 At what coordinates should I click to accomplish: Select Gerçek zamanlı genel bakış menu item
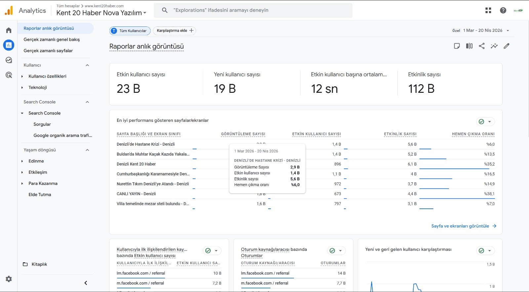coord(52,39)
